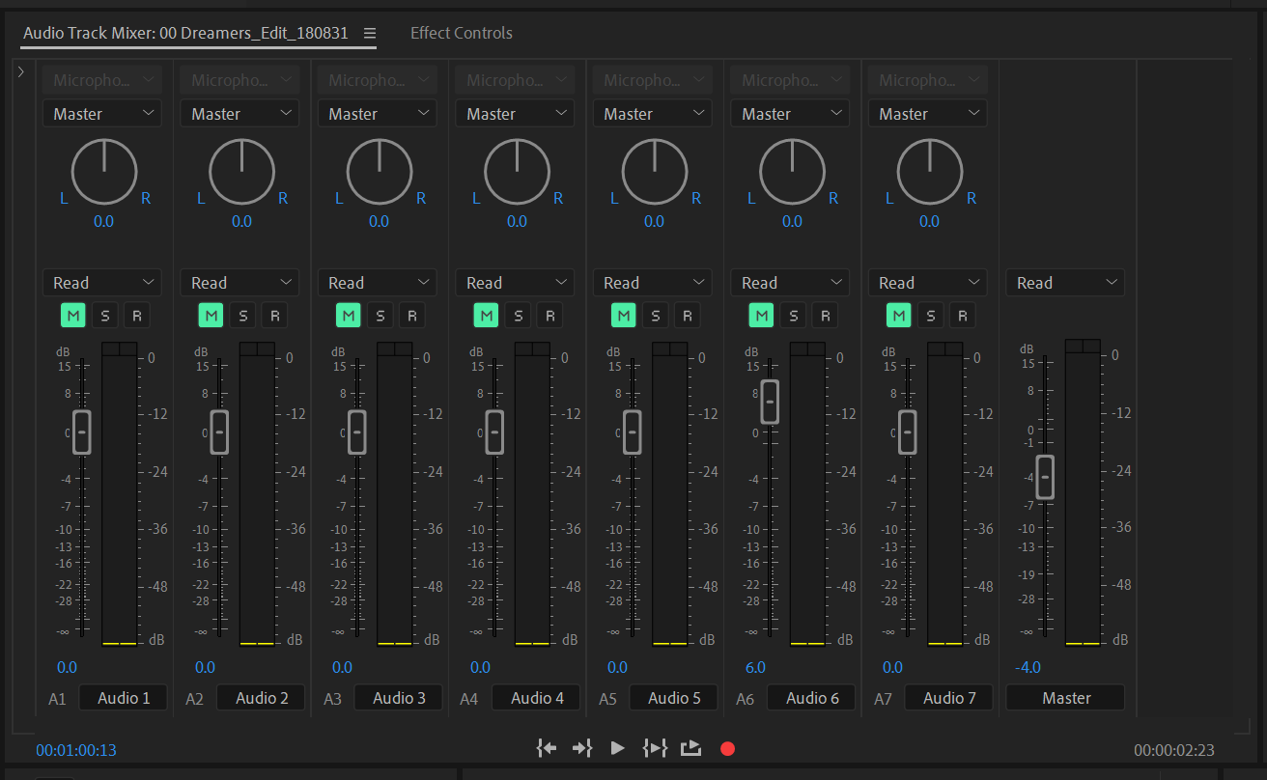Click the Audio 2 pan value 0.0
Viewport: 1267px width, 780px height.
tap(241, 221)
